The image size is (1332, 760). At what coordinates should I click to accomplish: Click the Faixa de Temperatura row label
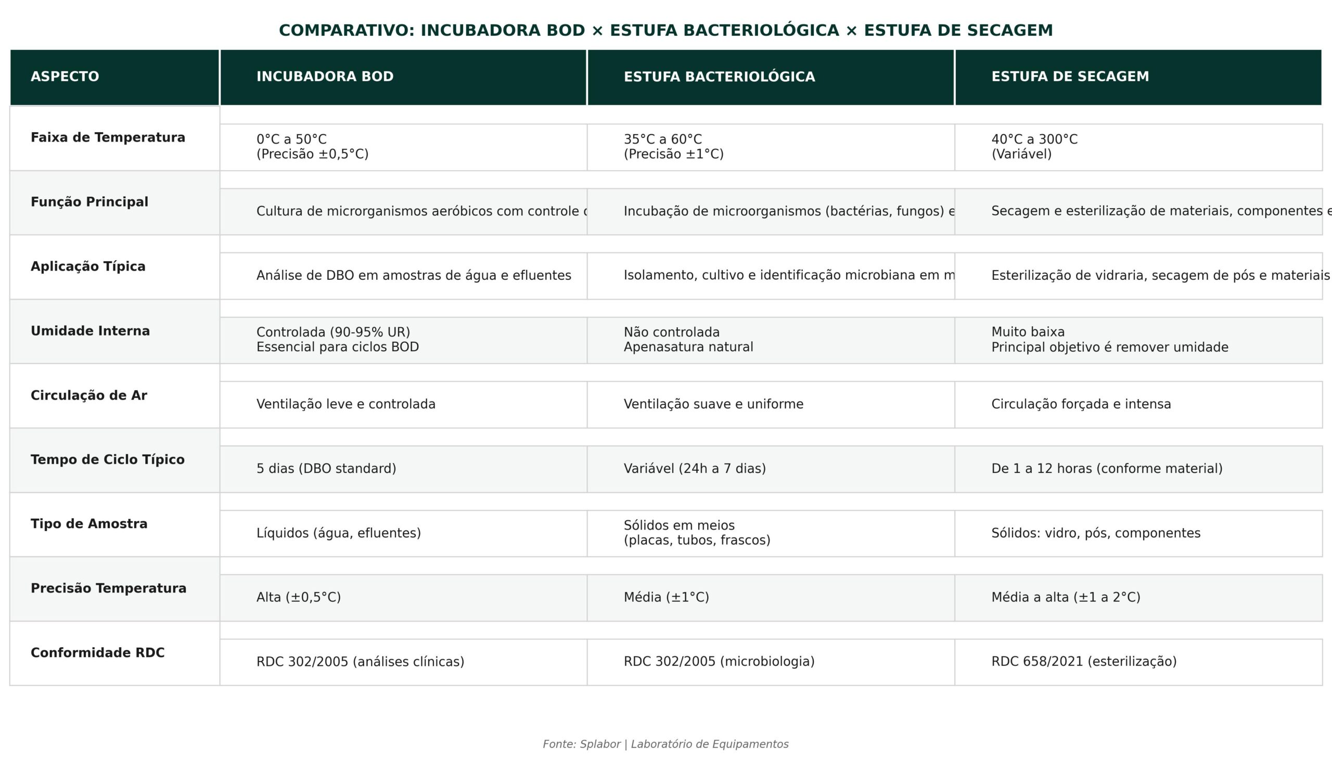click(114, 138)
